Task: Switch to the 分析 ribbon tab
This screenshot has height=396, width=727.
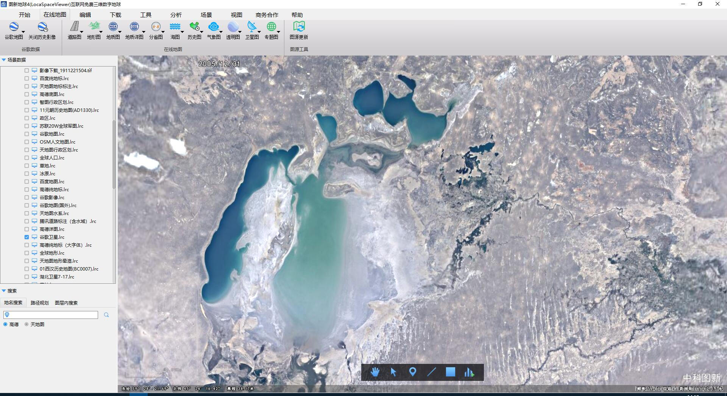Action: (x=176, y=15)
